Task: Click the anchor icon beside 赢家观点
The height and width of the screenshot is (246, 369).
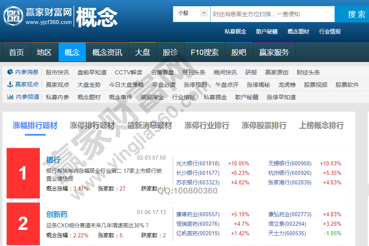Action: click(x=10, y=85)
